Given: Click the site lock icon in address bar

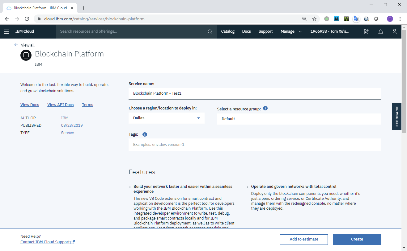Looking at the screenshot, I should click(x=39, y=19).
